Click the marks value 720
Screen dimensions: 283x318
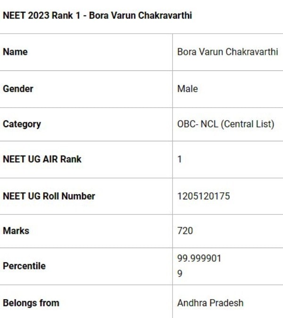point(185,231)
